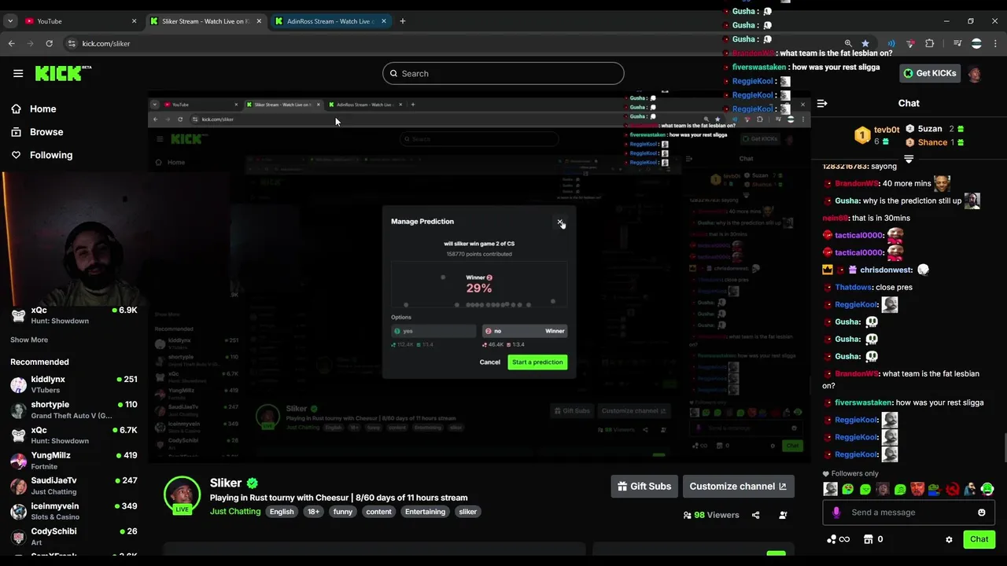
Task: Click the zoom magnifier in address bar
Action: (x=847, y=43)
